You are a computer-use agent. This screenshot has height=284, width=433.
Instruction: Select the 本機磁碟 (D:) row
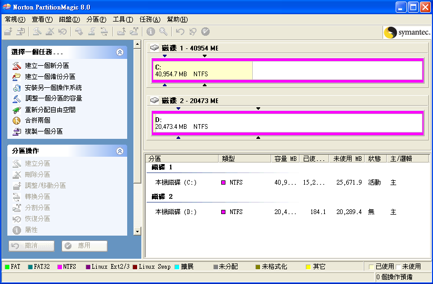pyautogui.click(x=287, y=212)
